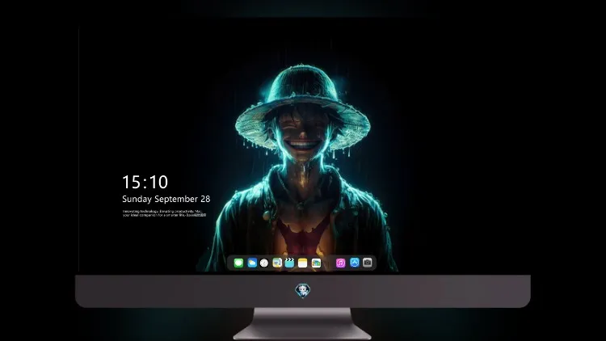This screenshot has width=606, height=341.
Task: Open the Weather app in the dock
Action: (x=252, y=263)
